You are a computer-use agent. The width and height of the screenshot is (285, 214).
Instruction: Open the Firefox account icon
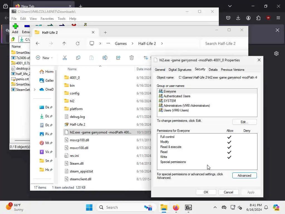[248, 18]
